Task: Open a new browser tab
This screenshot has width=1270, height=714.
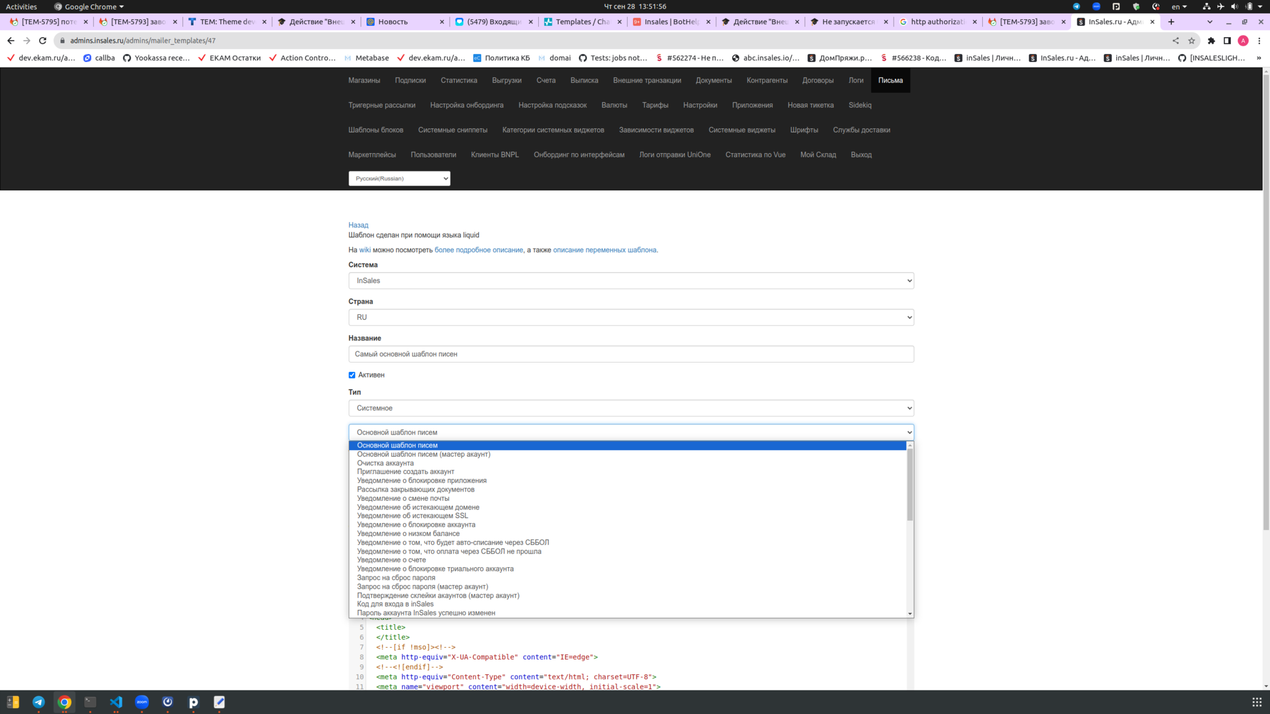Action: tap(1171, 22)
